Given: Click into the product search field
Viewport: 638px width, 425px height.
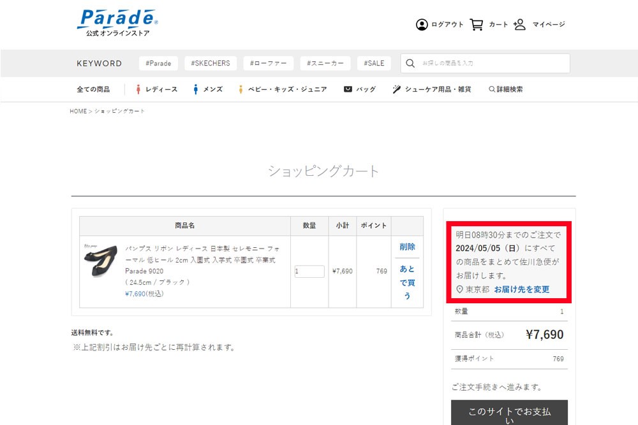Looking at the screenshot, I should click(x=491, y=64).
